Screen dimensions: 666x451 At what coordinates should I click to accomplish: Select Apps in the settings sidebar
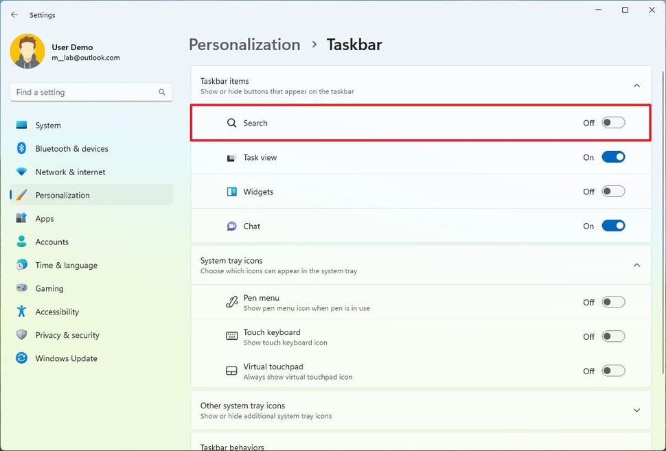pyautogui.click(x=45, y=218)
